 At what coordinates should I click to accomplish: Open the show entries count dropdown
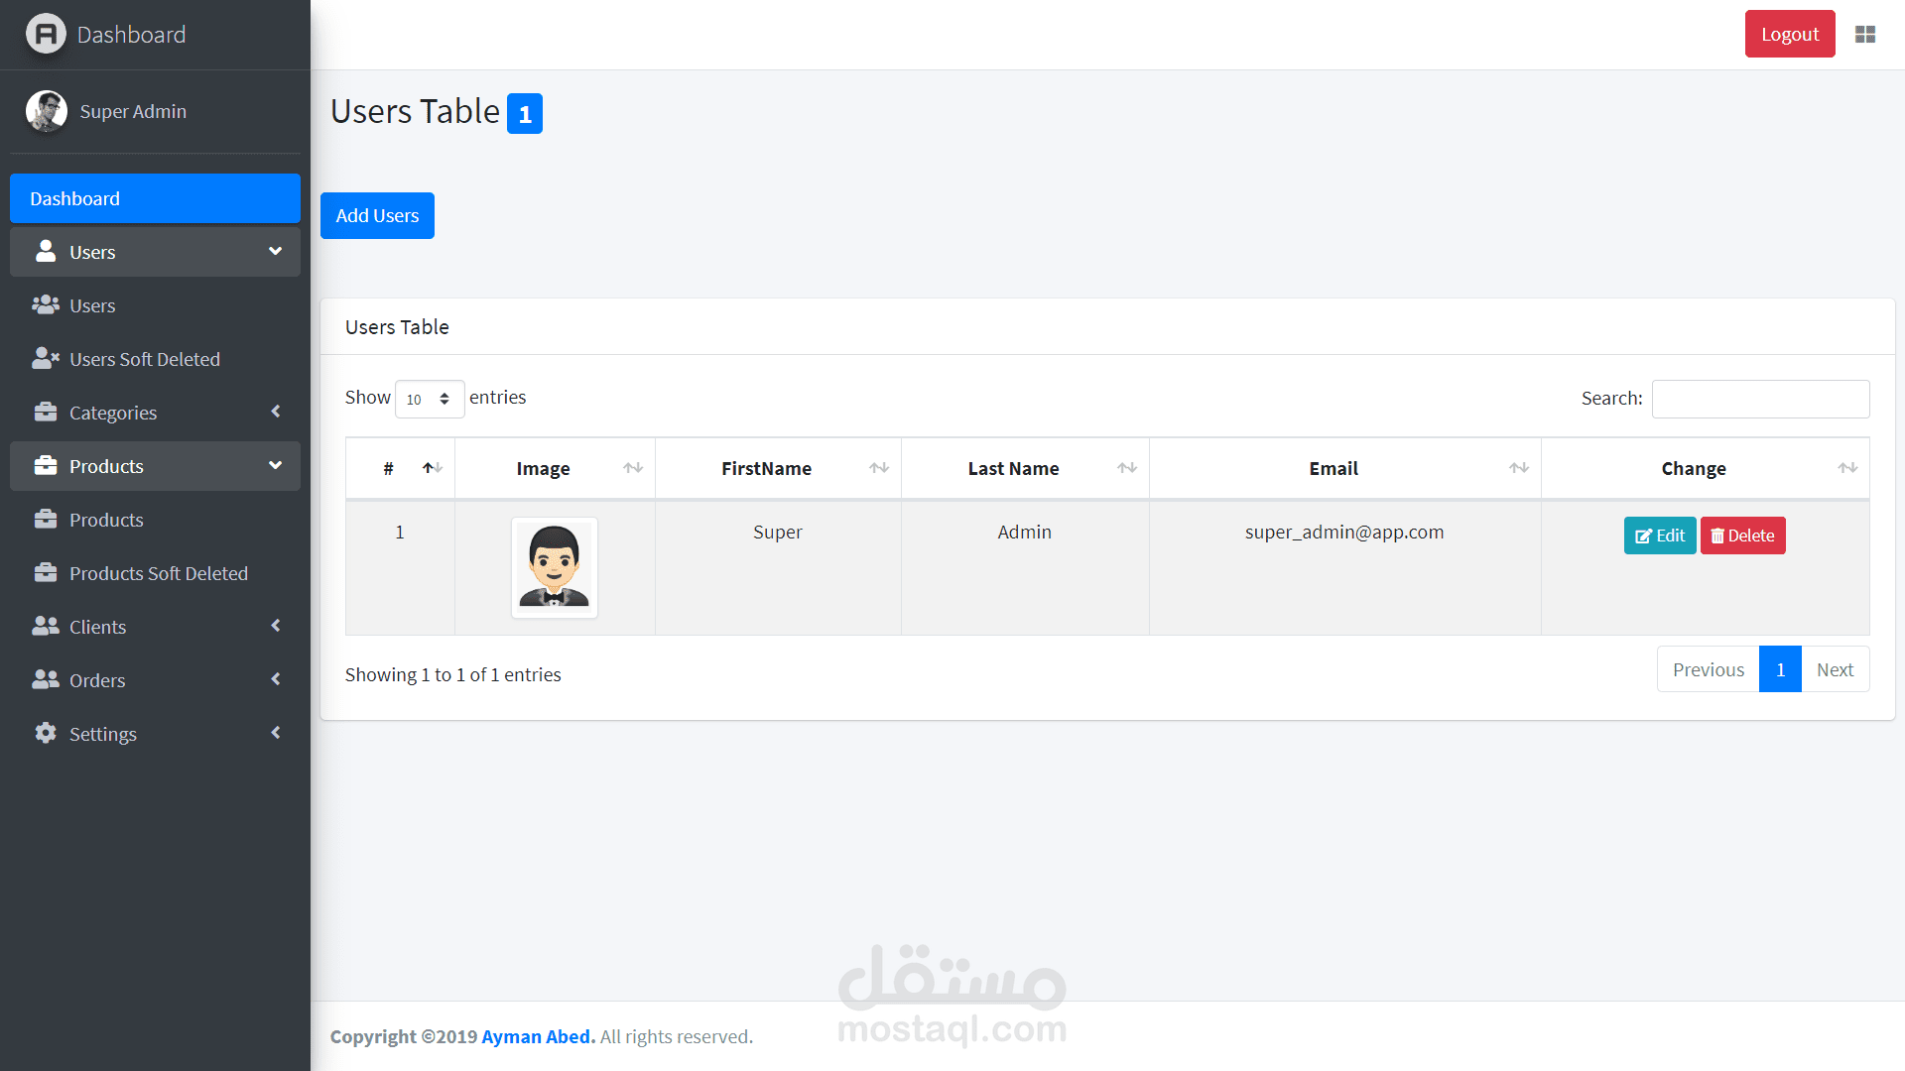pyautogui.click(x=429, y=399)
